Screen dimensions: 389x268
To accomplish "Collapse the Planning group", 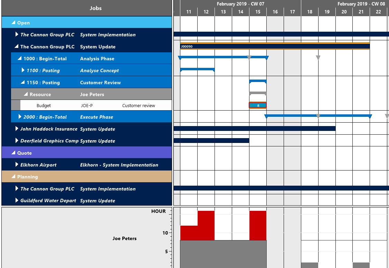I will tap(13, 176).
